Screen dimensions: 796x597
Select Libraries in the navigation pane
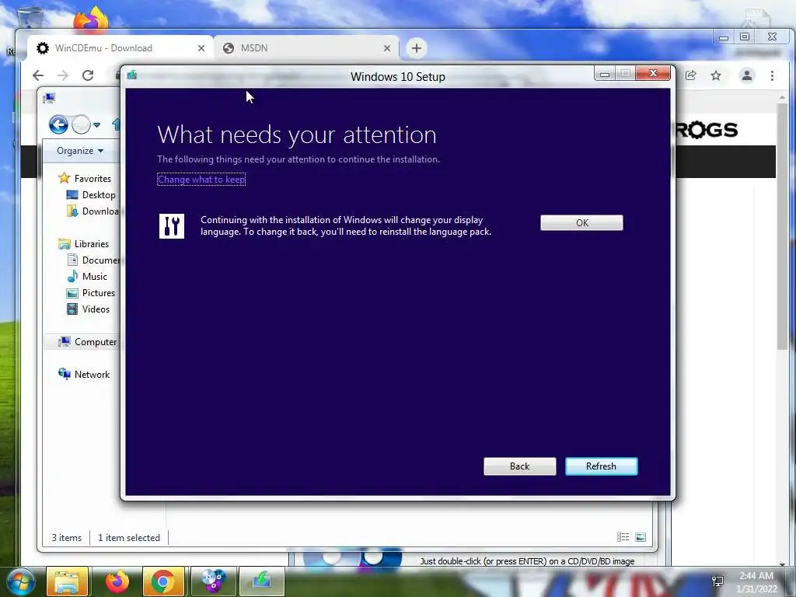[84, 243]
